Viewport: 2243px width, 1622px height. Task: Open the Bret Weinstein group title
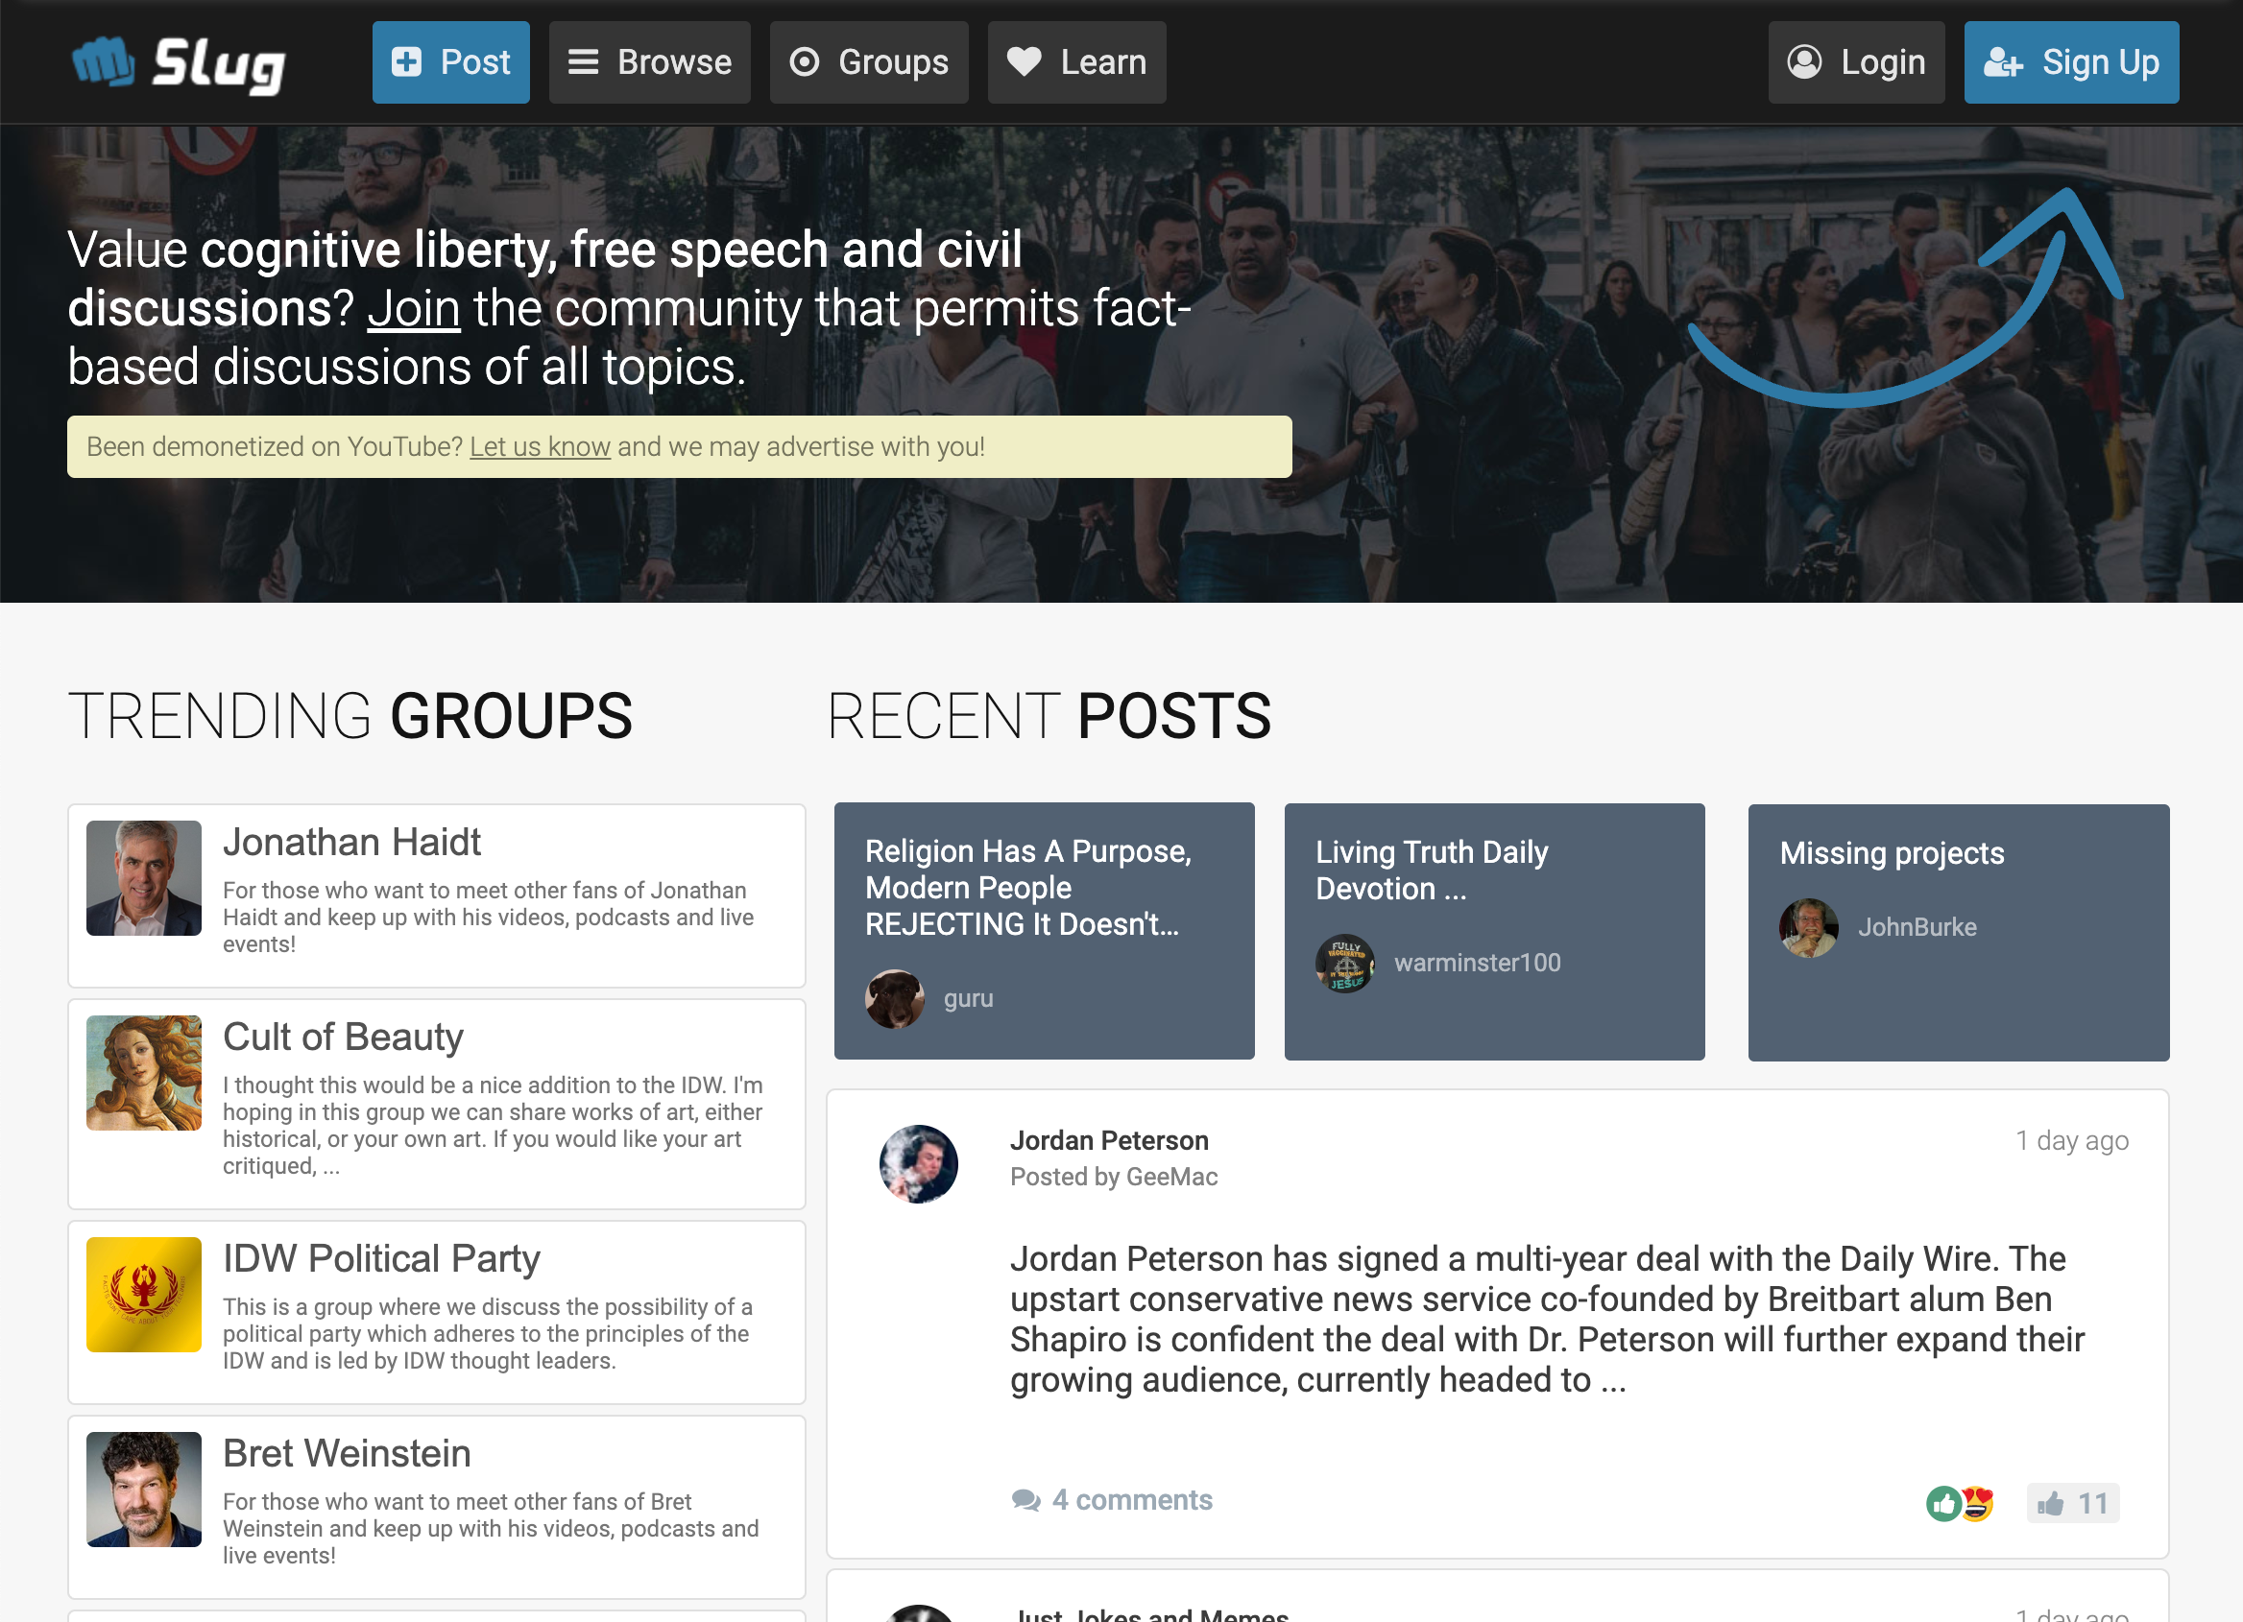tap(348, 1454)
